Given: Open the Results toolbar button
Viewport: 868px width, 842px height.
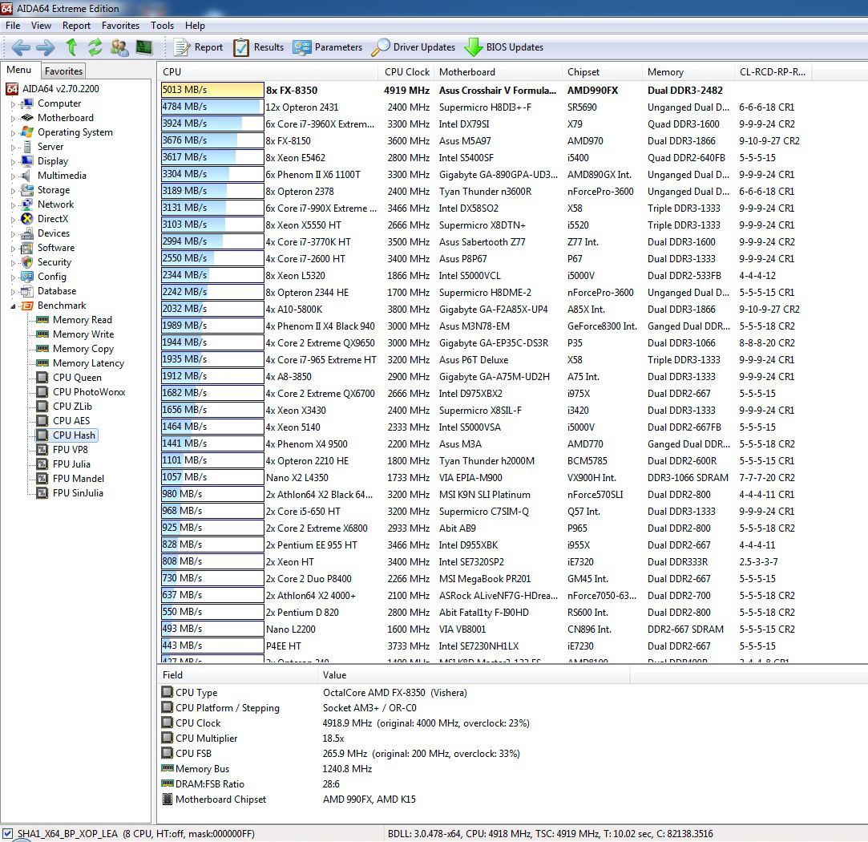Looking at the screenshot, I should pyautogui.click(x=259, y=47).
